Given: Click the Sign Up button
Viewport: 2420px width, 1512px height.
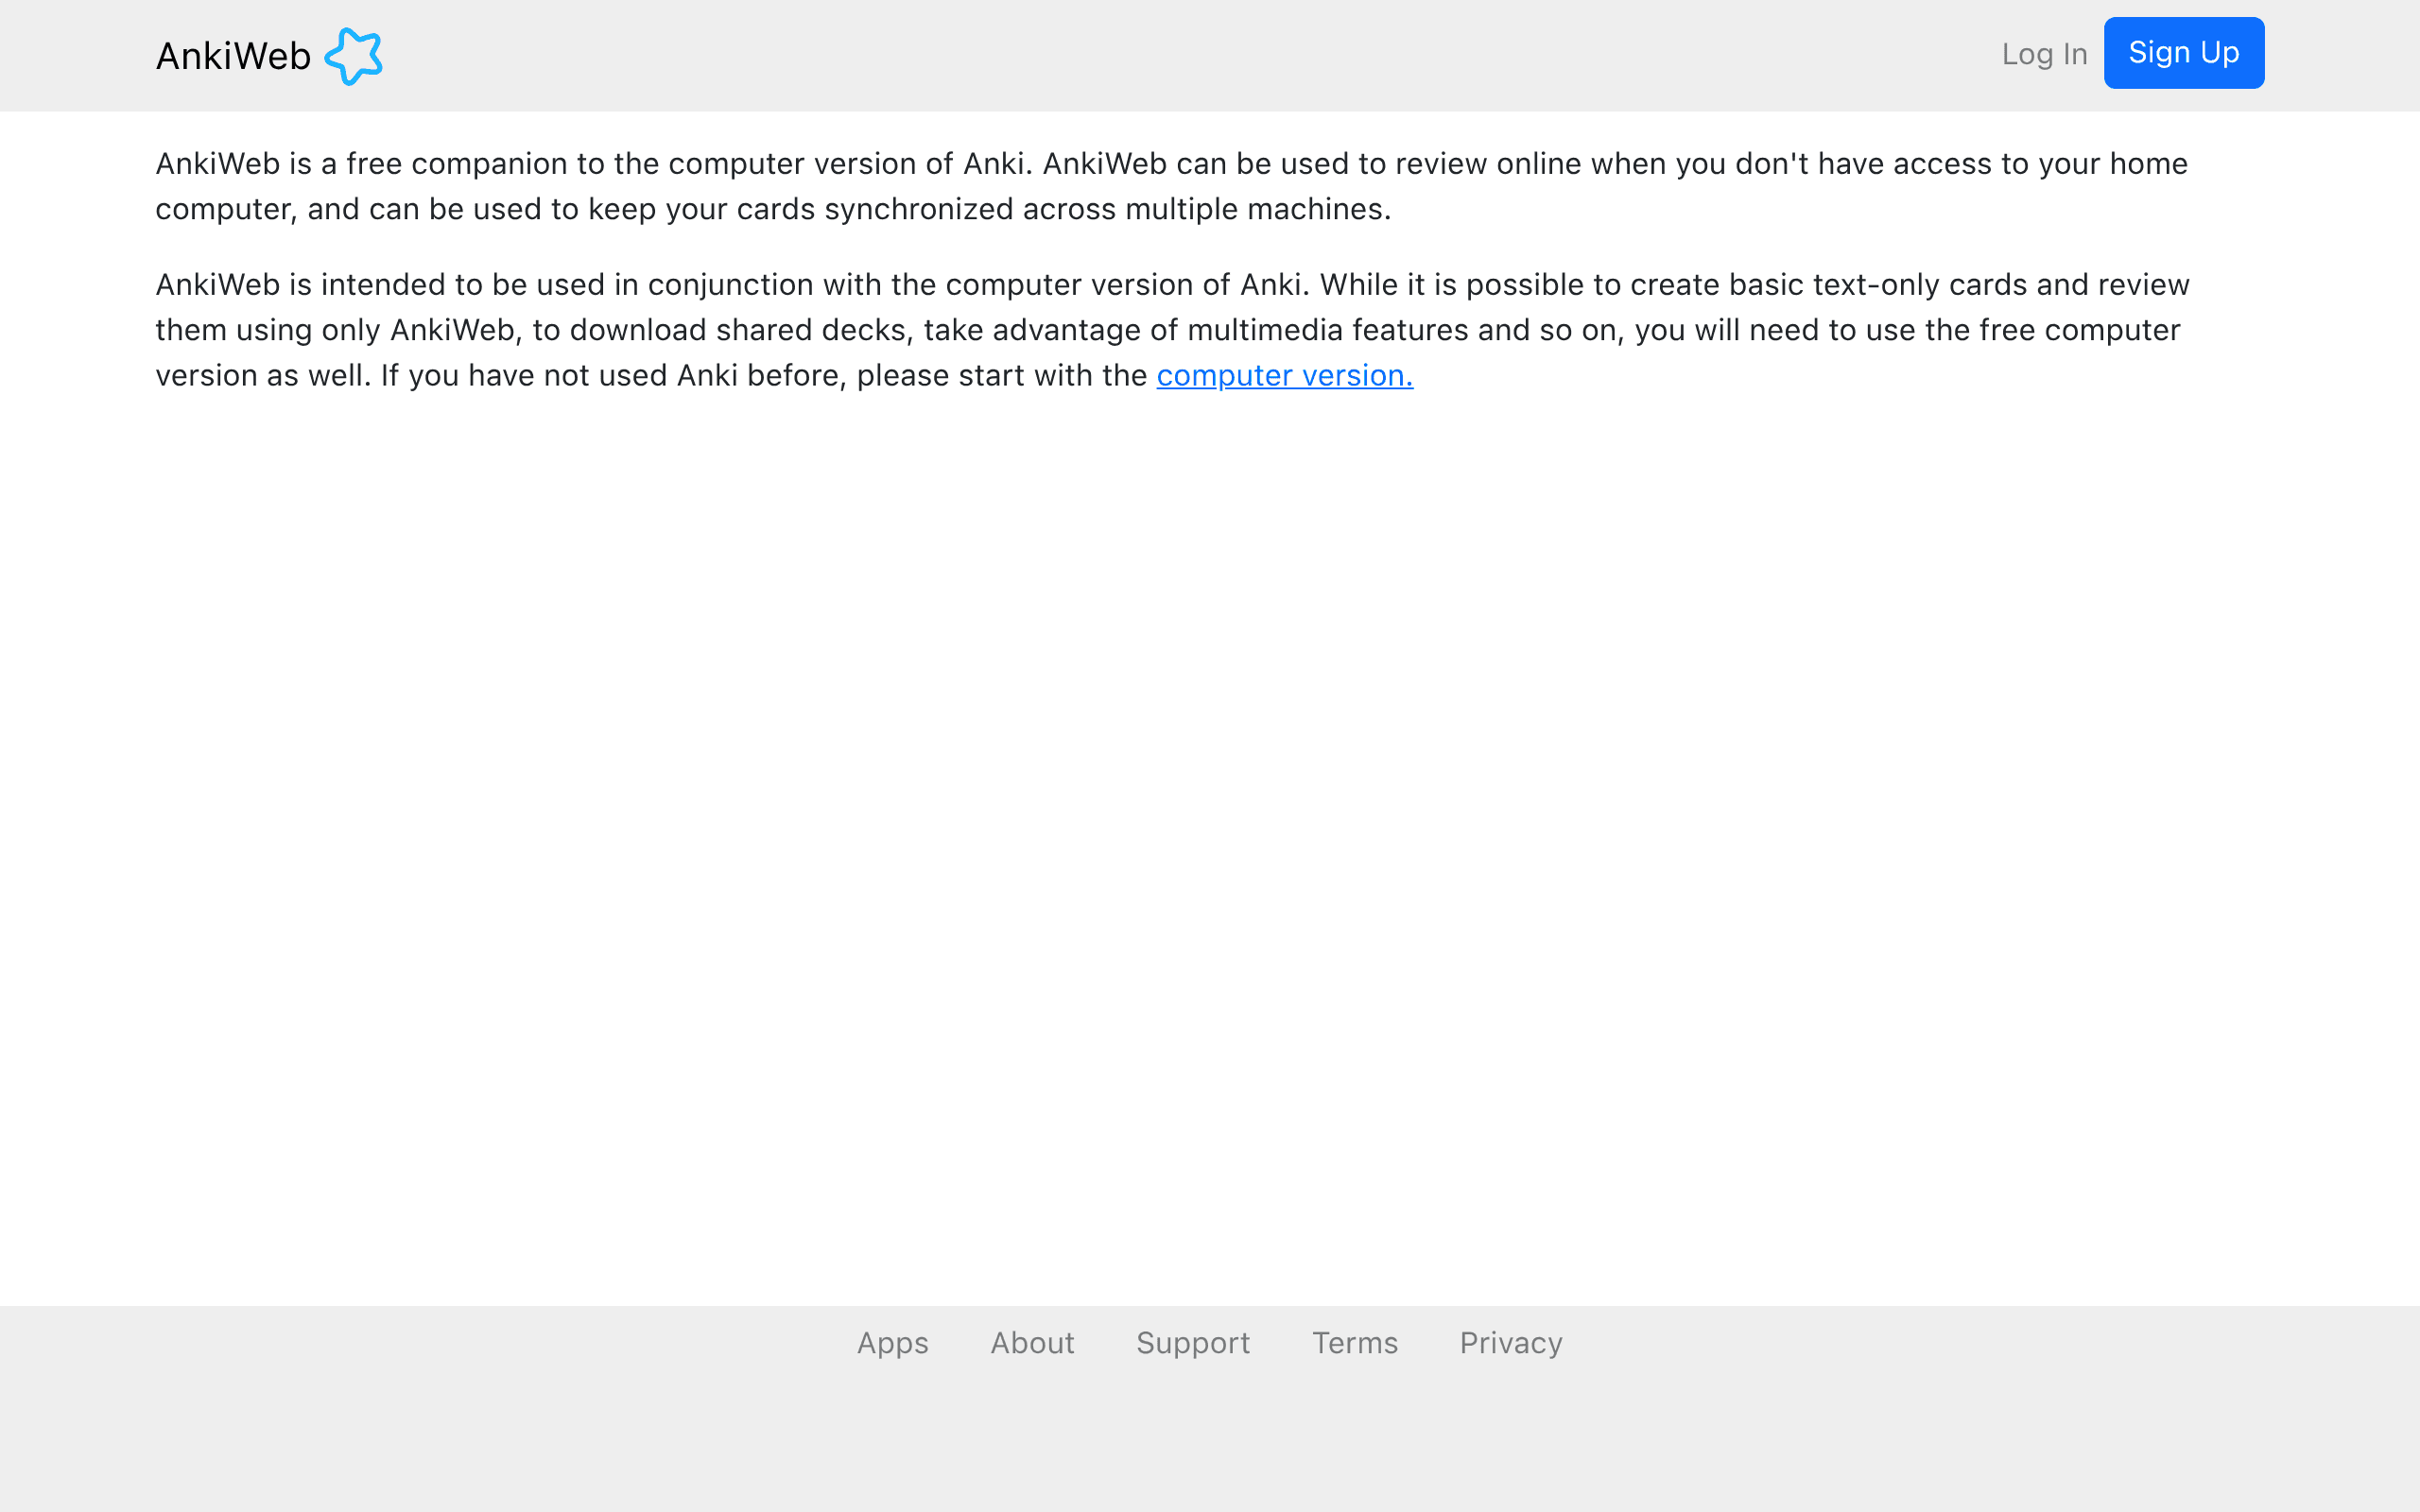Looking at the screenshot, I should (x=2184, y=53).
